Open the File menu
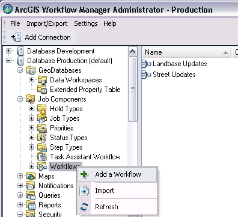The image size is (238, 217). [x=15, y=23]
